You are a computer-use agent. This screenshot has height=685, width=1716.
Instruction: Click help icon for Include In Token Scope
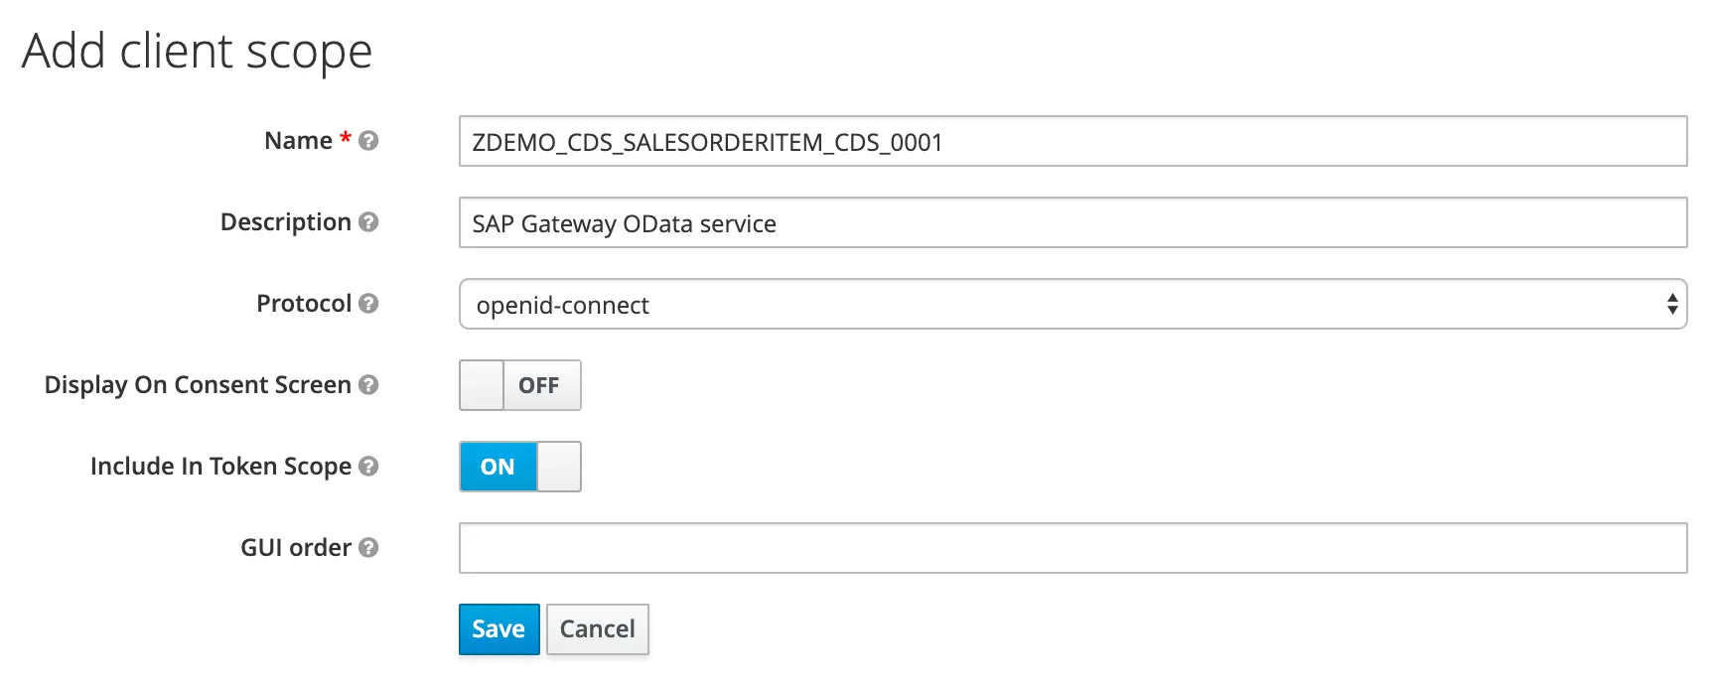click(368, 467)
